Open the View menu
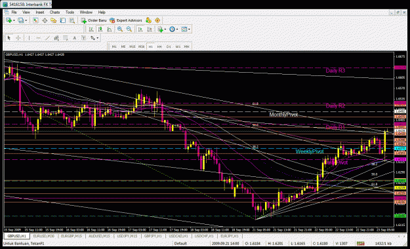This screenshot has width=410, height=249. [26, 12]
